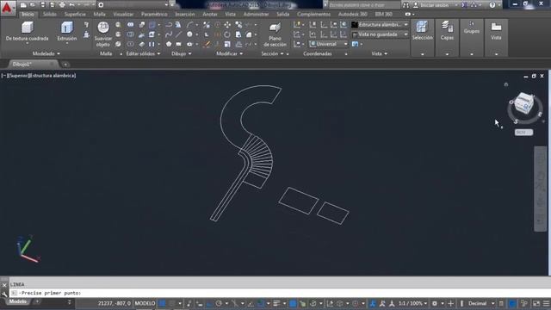Toggle MODELO model space button
Image resolution: width=551 pixels, height=310 pixels.
145,303
